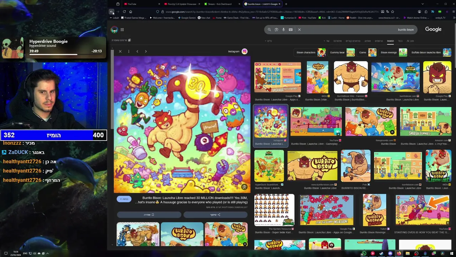
Task: Open WhatsApp from the taskbar
Action: point(364,254)
